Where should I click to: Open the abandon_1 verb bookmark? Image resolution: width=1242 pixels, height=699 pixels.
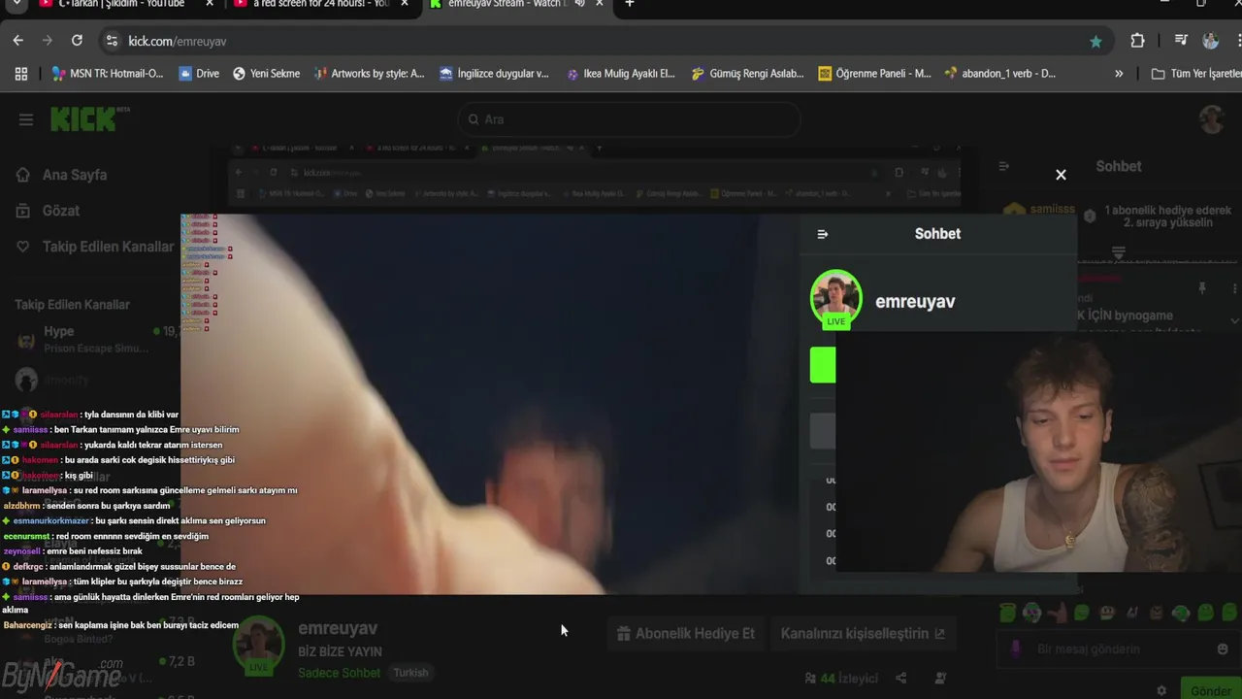point(999,73)
